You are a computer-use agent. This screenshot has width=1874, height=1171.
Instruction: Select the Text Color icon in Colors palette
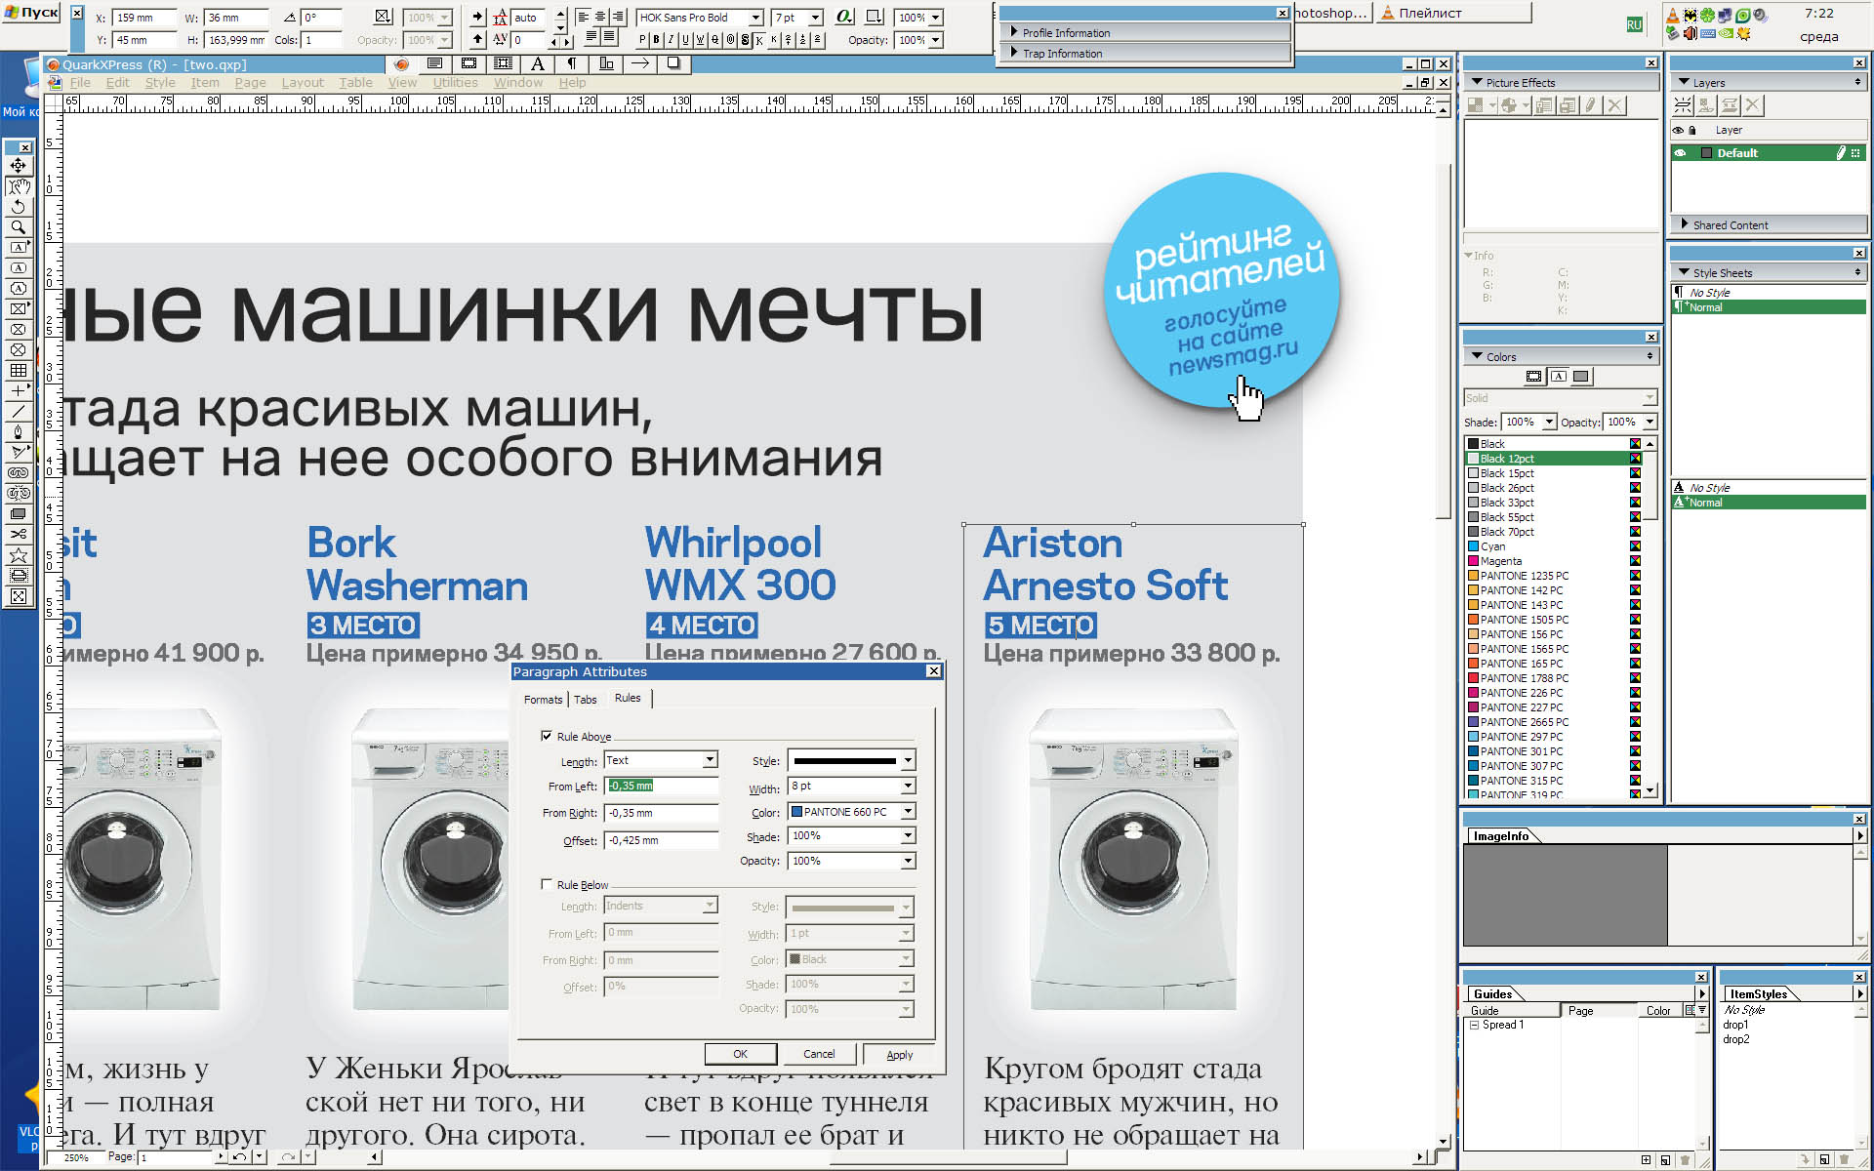pos(1558,377)
